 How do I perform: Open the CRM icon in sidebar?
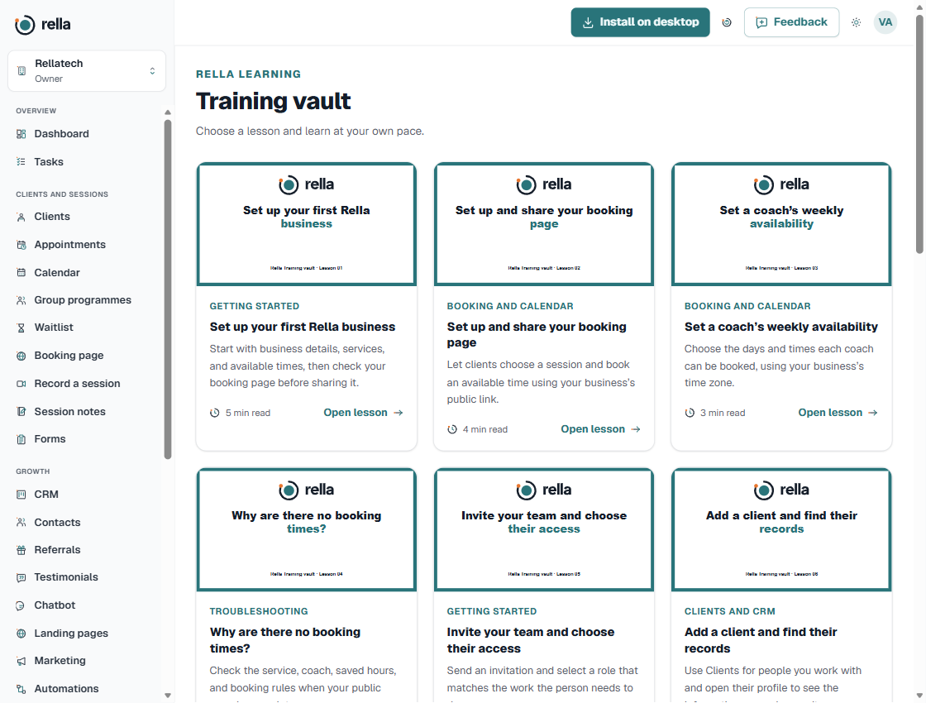[x=21, y=495]
